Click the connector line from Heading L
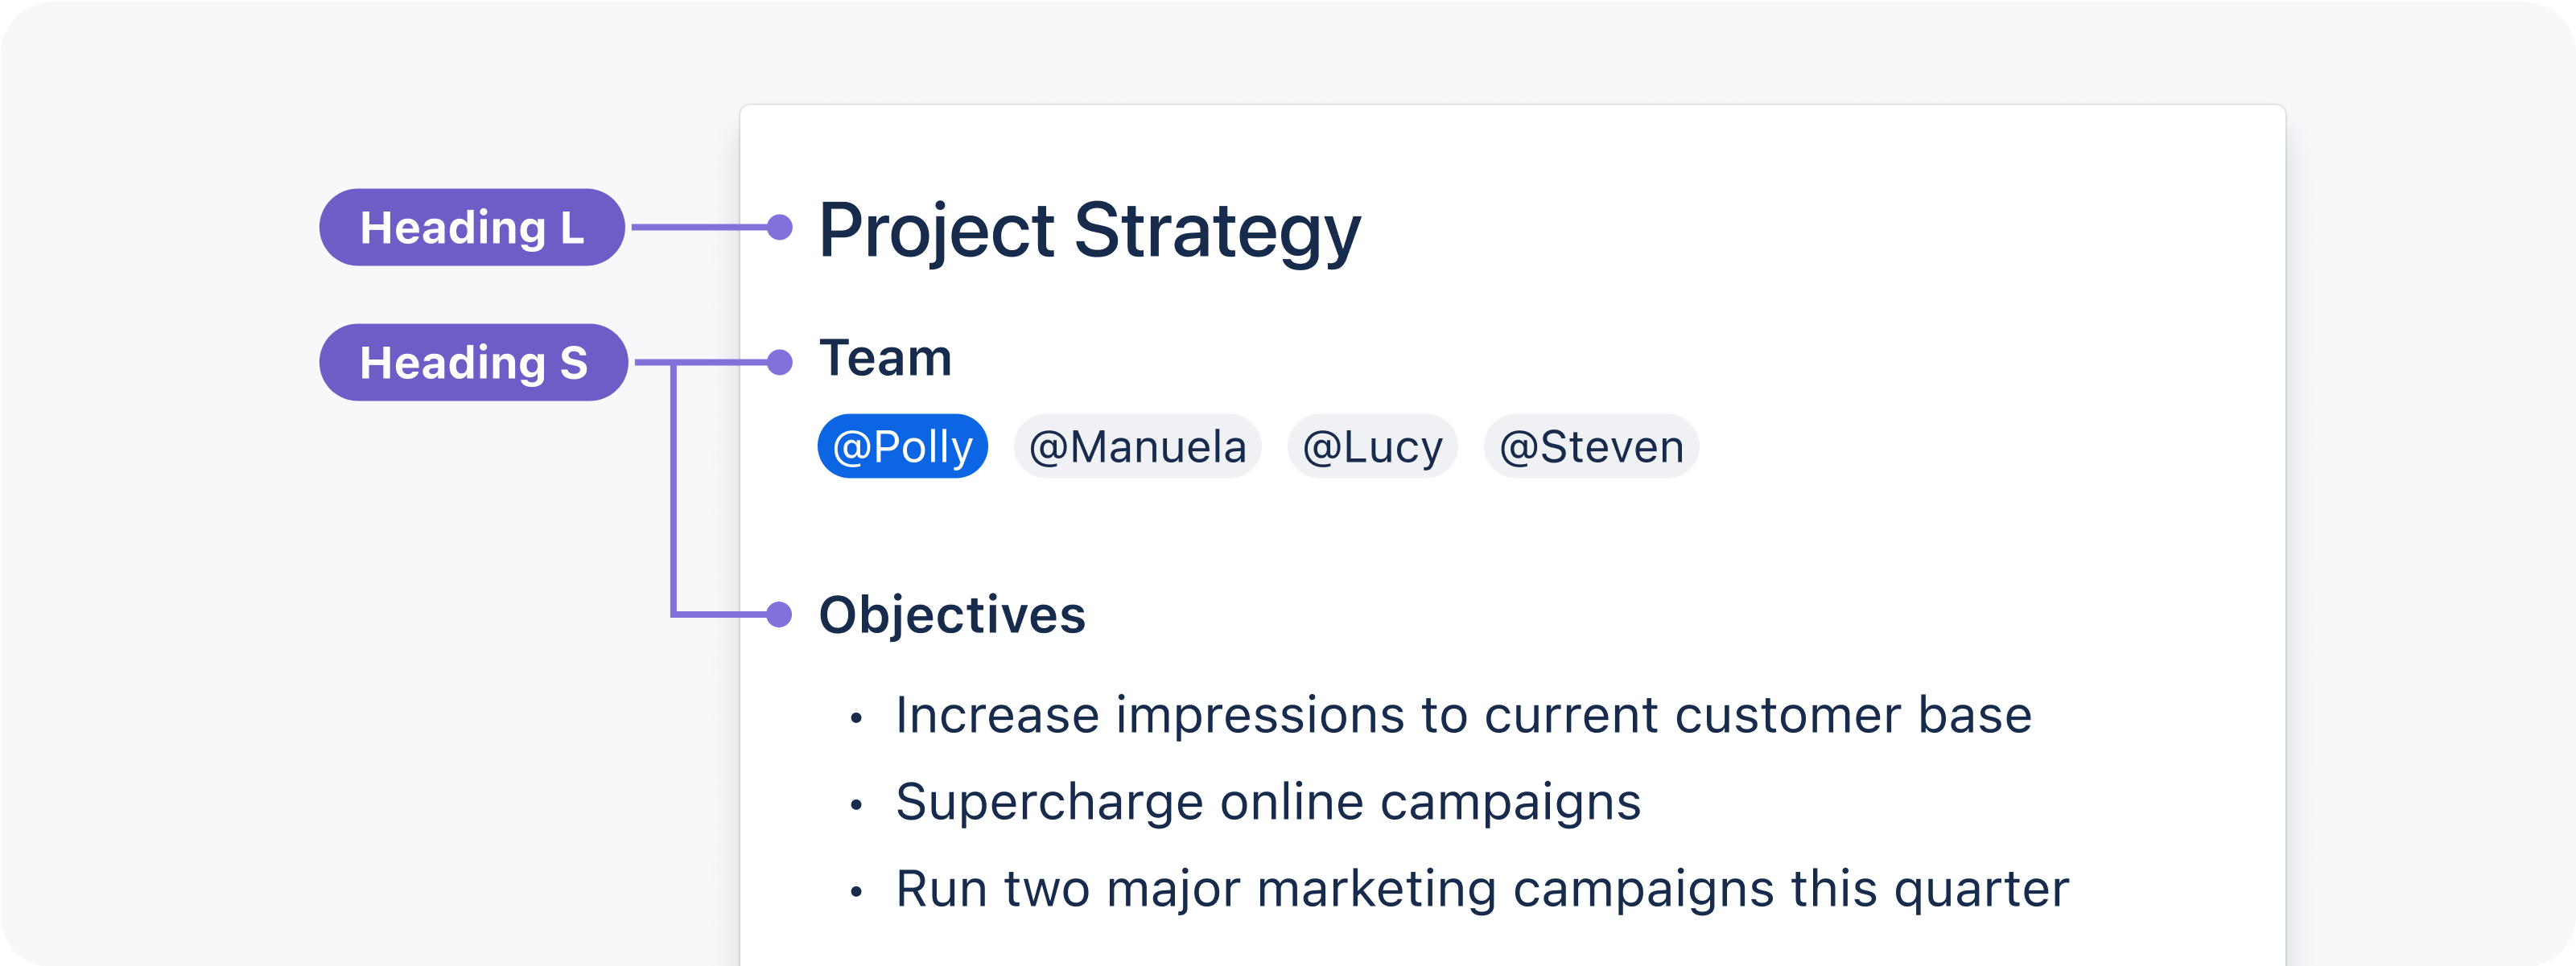The width and height of the screenshot is (2576, 966). pos(699,228)
